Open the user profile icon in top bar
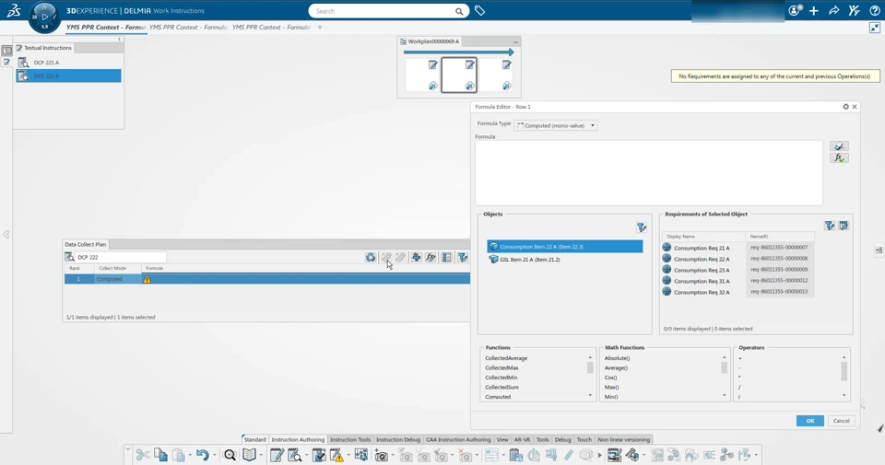The width and height of the screenshot is (885, 465). 795,11
